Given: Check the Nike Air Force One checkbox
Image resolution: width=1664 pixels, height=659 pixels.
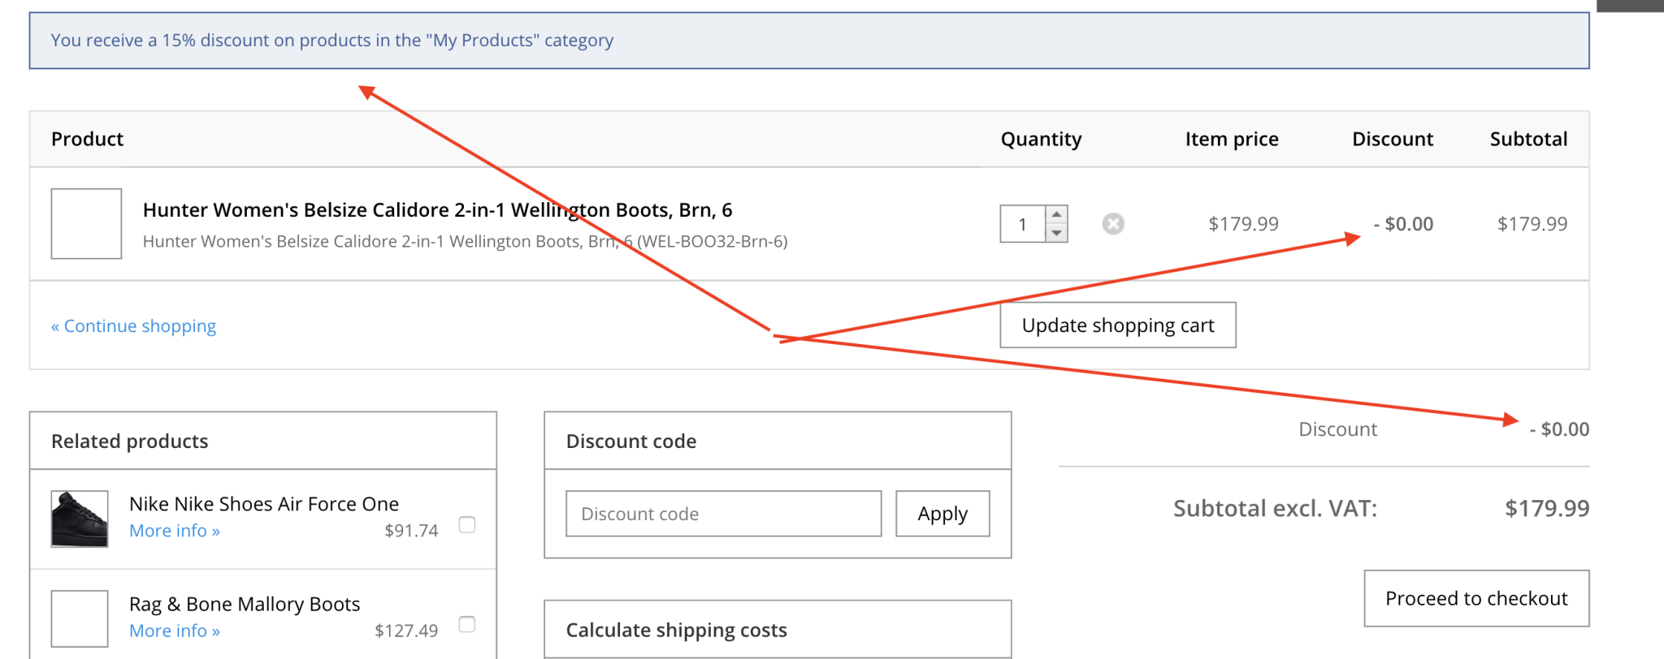Looking at the screenshot, I should click(x=467, y=525).
